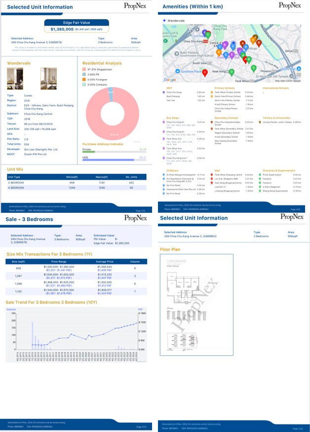Click the Chua Chu Kang Secondary School pin icon
Screen dimensions: 310x432
click(x=212, y=122)
